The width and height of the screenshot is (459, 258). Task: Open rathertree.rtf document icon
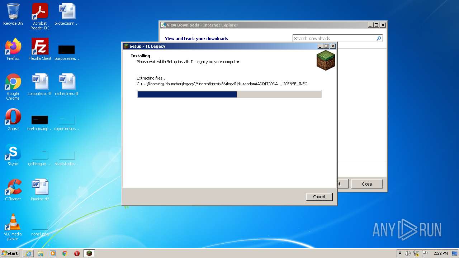pyautogui.click(x=67, y=85)
